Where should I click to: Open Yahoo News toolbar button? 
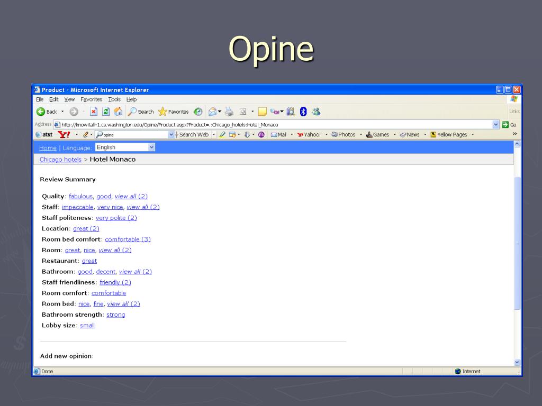[x=410, y=135]
